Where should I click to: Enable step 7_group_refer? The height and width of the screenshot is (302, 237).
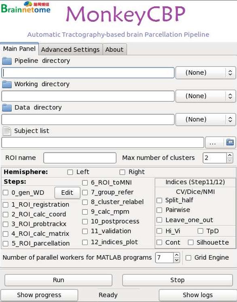pos(85,192)
